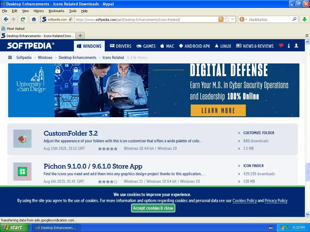
Task: Click the page scrollbar down arrow
Action: [307, 214]
